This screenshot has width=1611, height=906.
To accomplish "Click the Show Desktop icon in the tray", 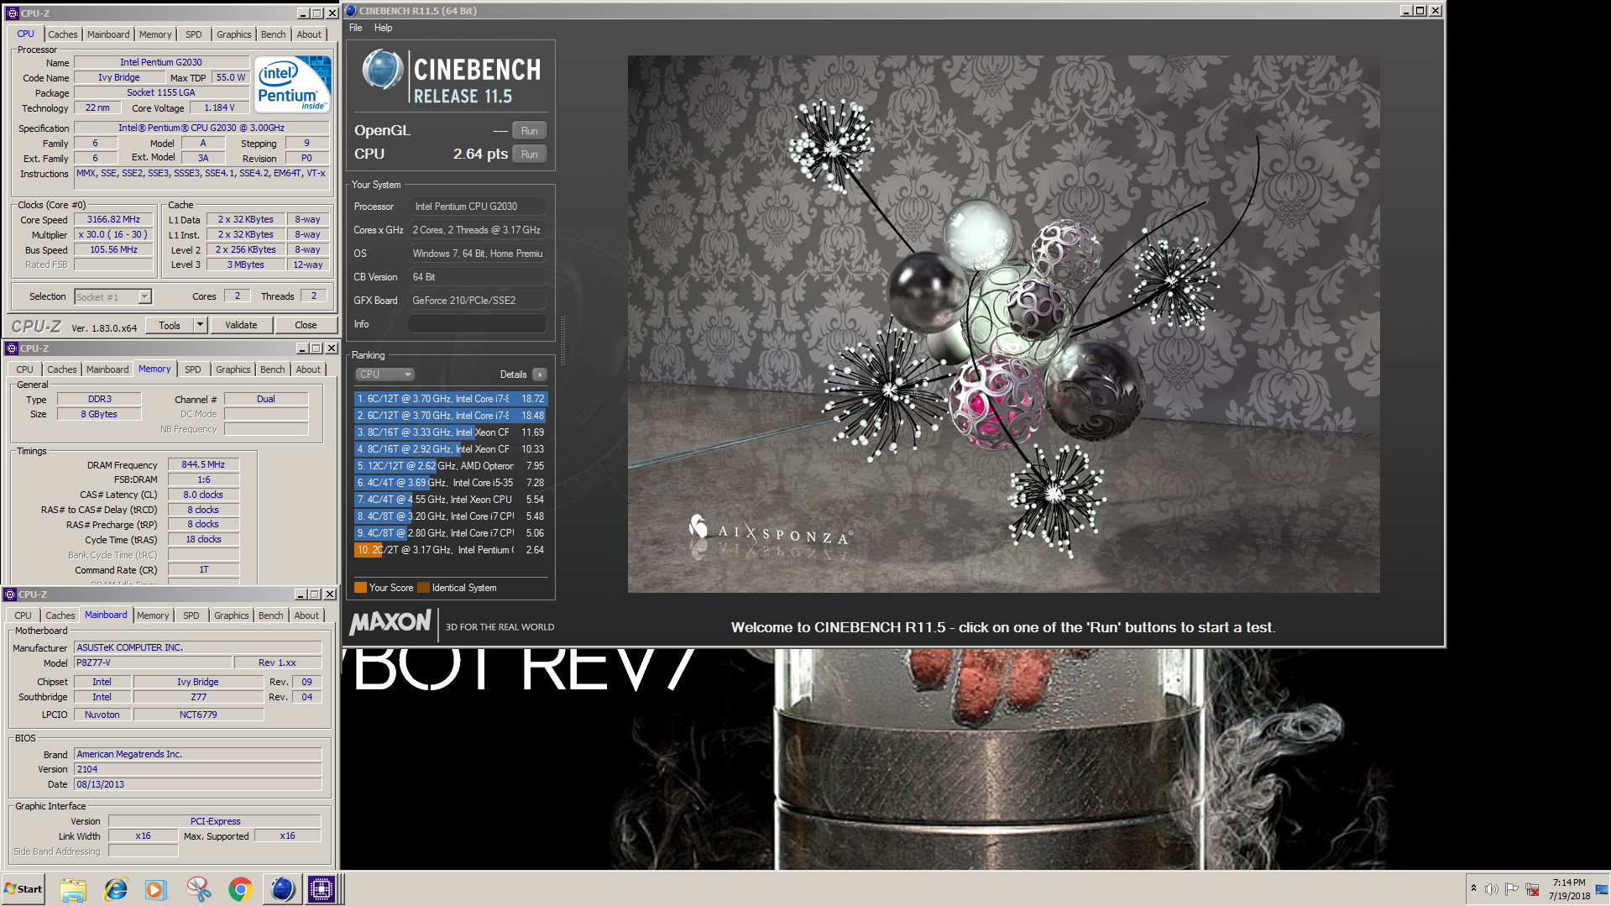I will 1602,889.
